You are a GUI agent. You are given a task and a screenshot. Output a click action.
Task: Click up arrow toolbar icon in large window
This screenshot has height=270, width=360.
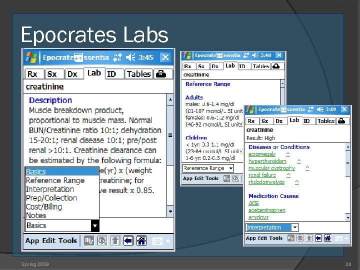[x=115, y=241]
